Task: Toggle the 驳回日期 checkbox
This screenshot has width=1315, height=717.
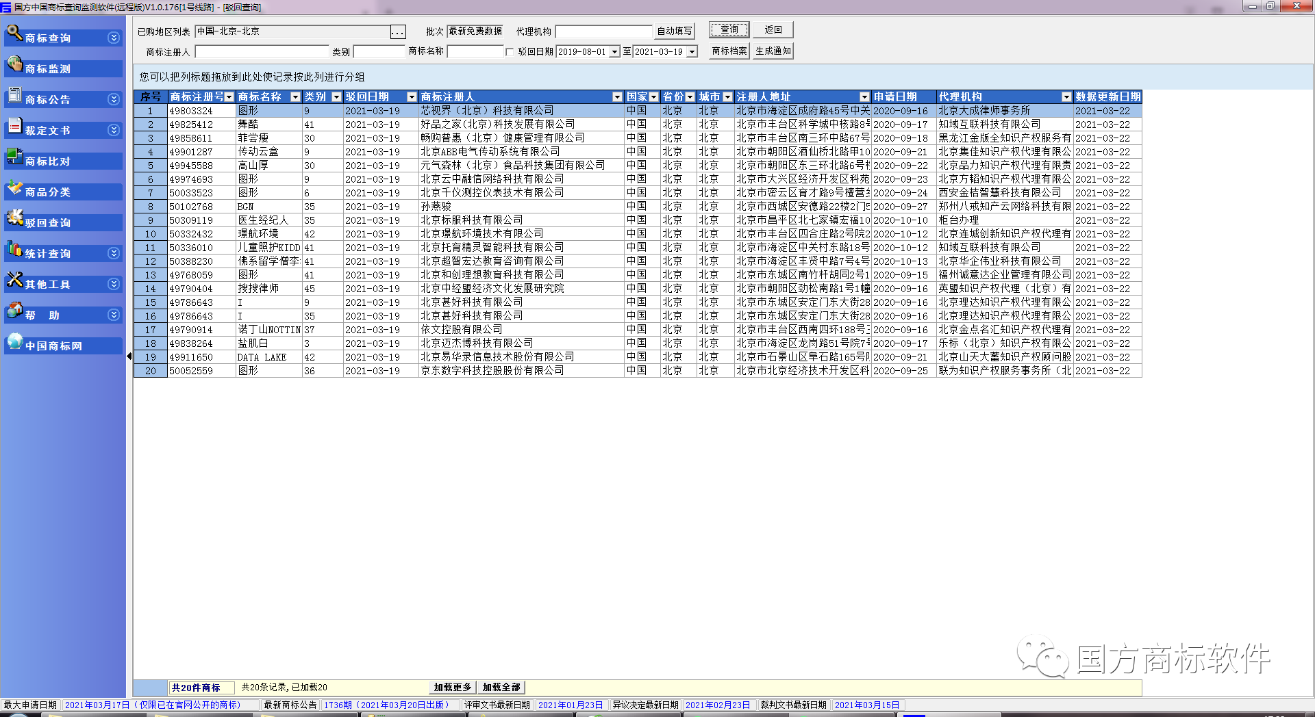Action: click(510, 52)
